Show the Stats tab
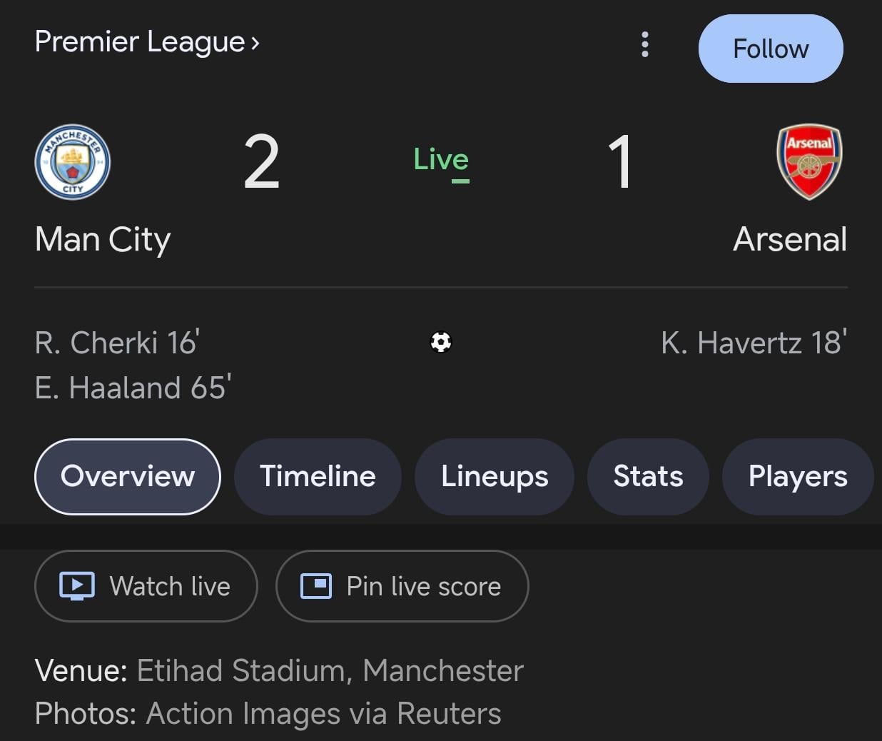882x741 pixels. [x=648, y=476]
